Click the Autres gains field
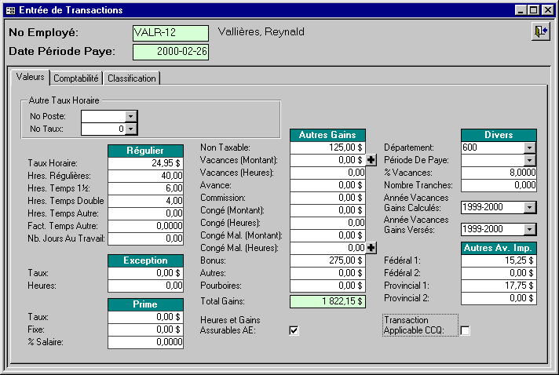The height and width of the screenshot is (375, 559). point(327,273)
